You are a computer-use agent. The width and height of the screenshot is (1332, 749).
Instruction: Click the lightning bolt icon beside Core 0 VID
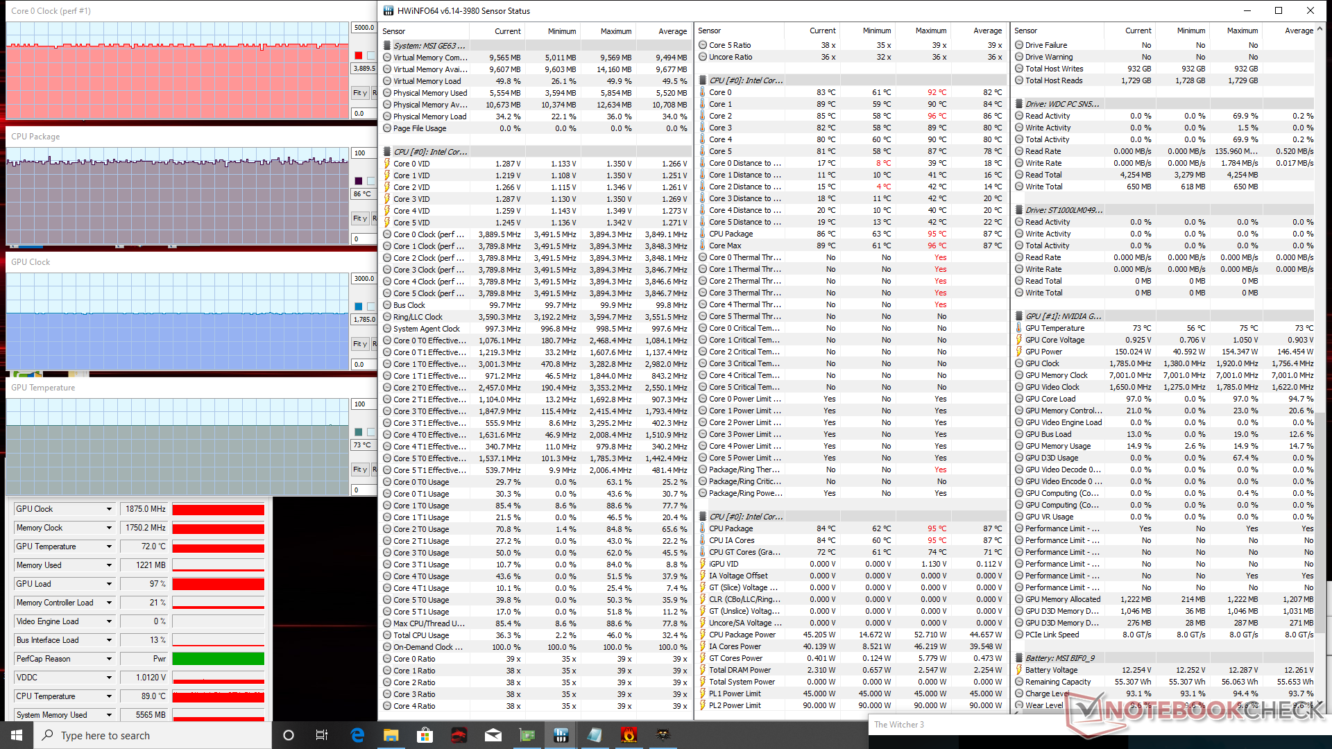387,164
